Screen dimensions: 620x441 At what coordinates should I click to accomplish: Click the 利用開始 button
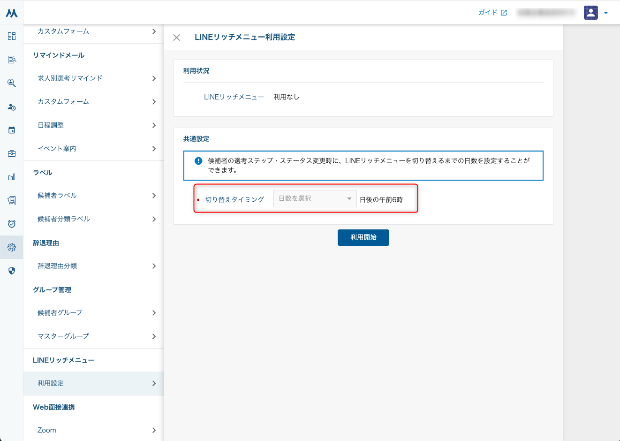363,237
